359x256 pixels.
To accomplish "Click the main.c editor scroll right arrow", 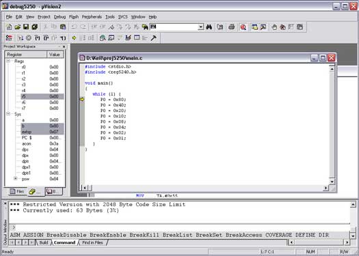I will (326, 188).
